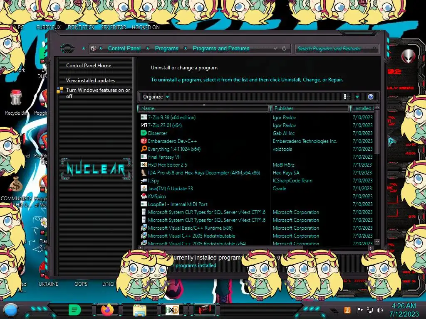Click the Action Center flag icon
The width and height of the screenshot is (426, 319).
tap(359, 310)
